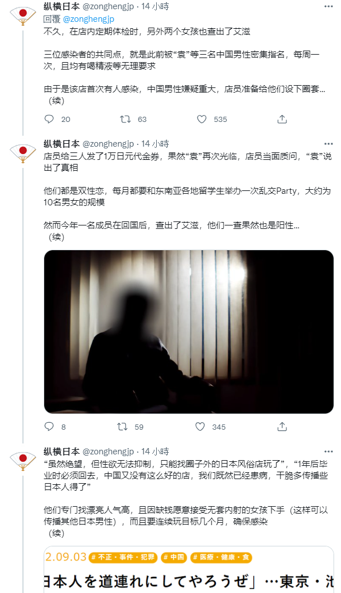Share the first tweet via share icon
Image resolution: width=341 pixels, height=593 pixels.
click(282, 119)
